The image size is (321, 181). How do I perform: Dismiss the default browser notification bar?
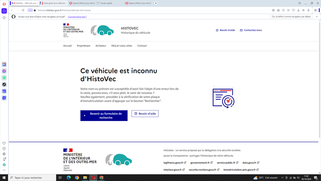[317, 16]
